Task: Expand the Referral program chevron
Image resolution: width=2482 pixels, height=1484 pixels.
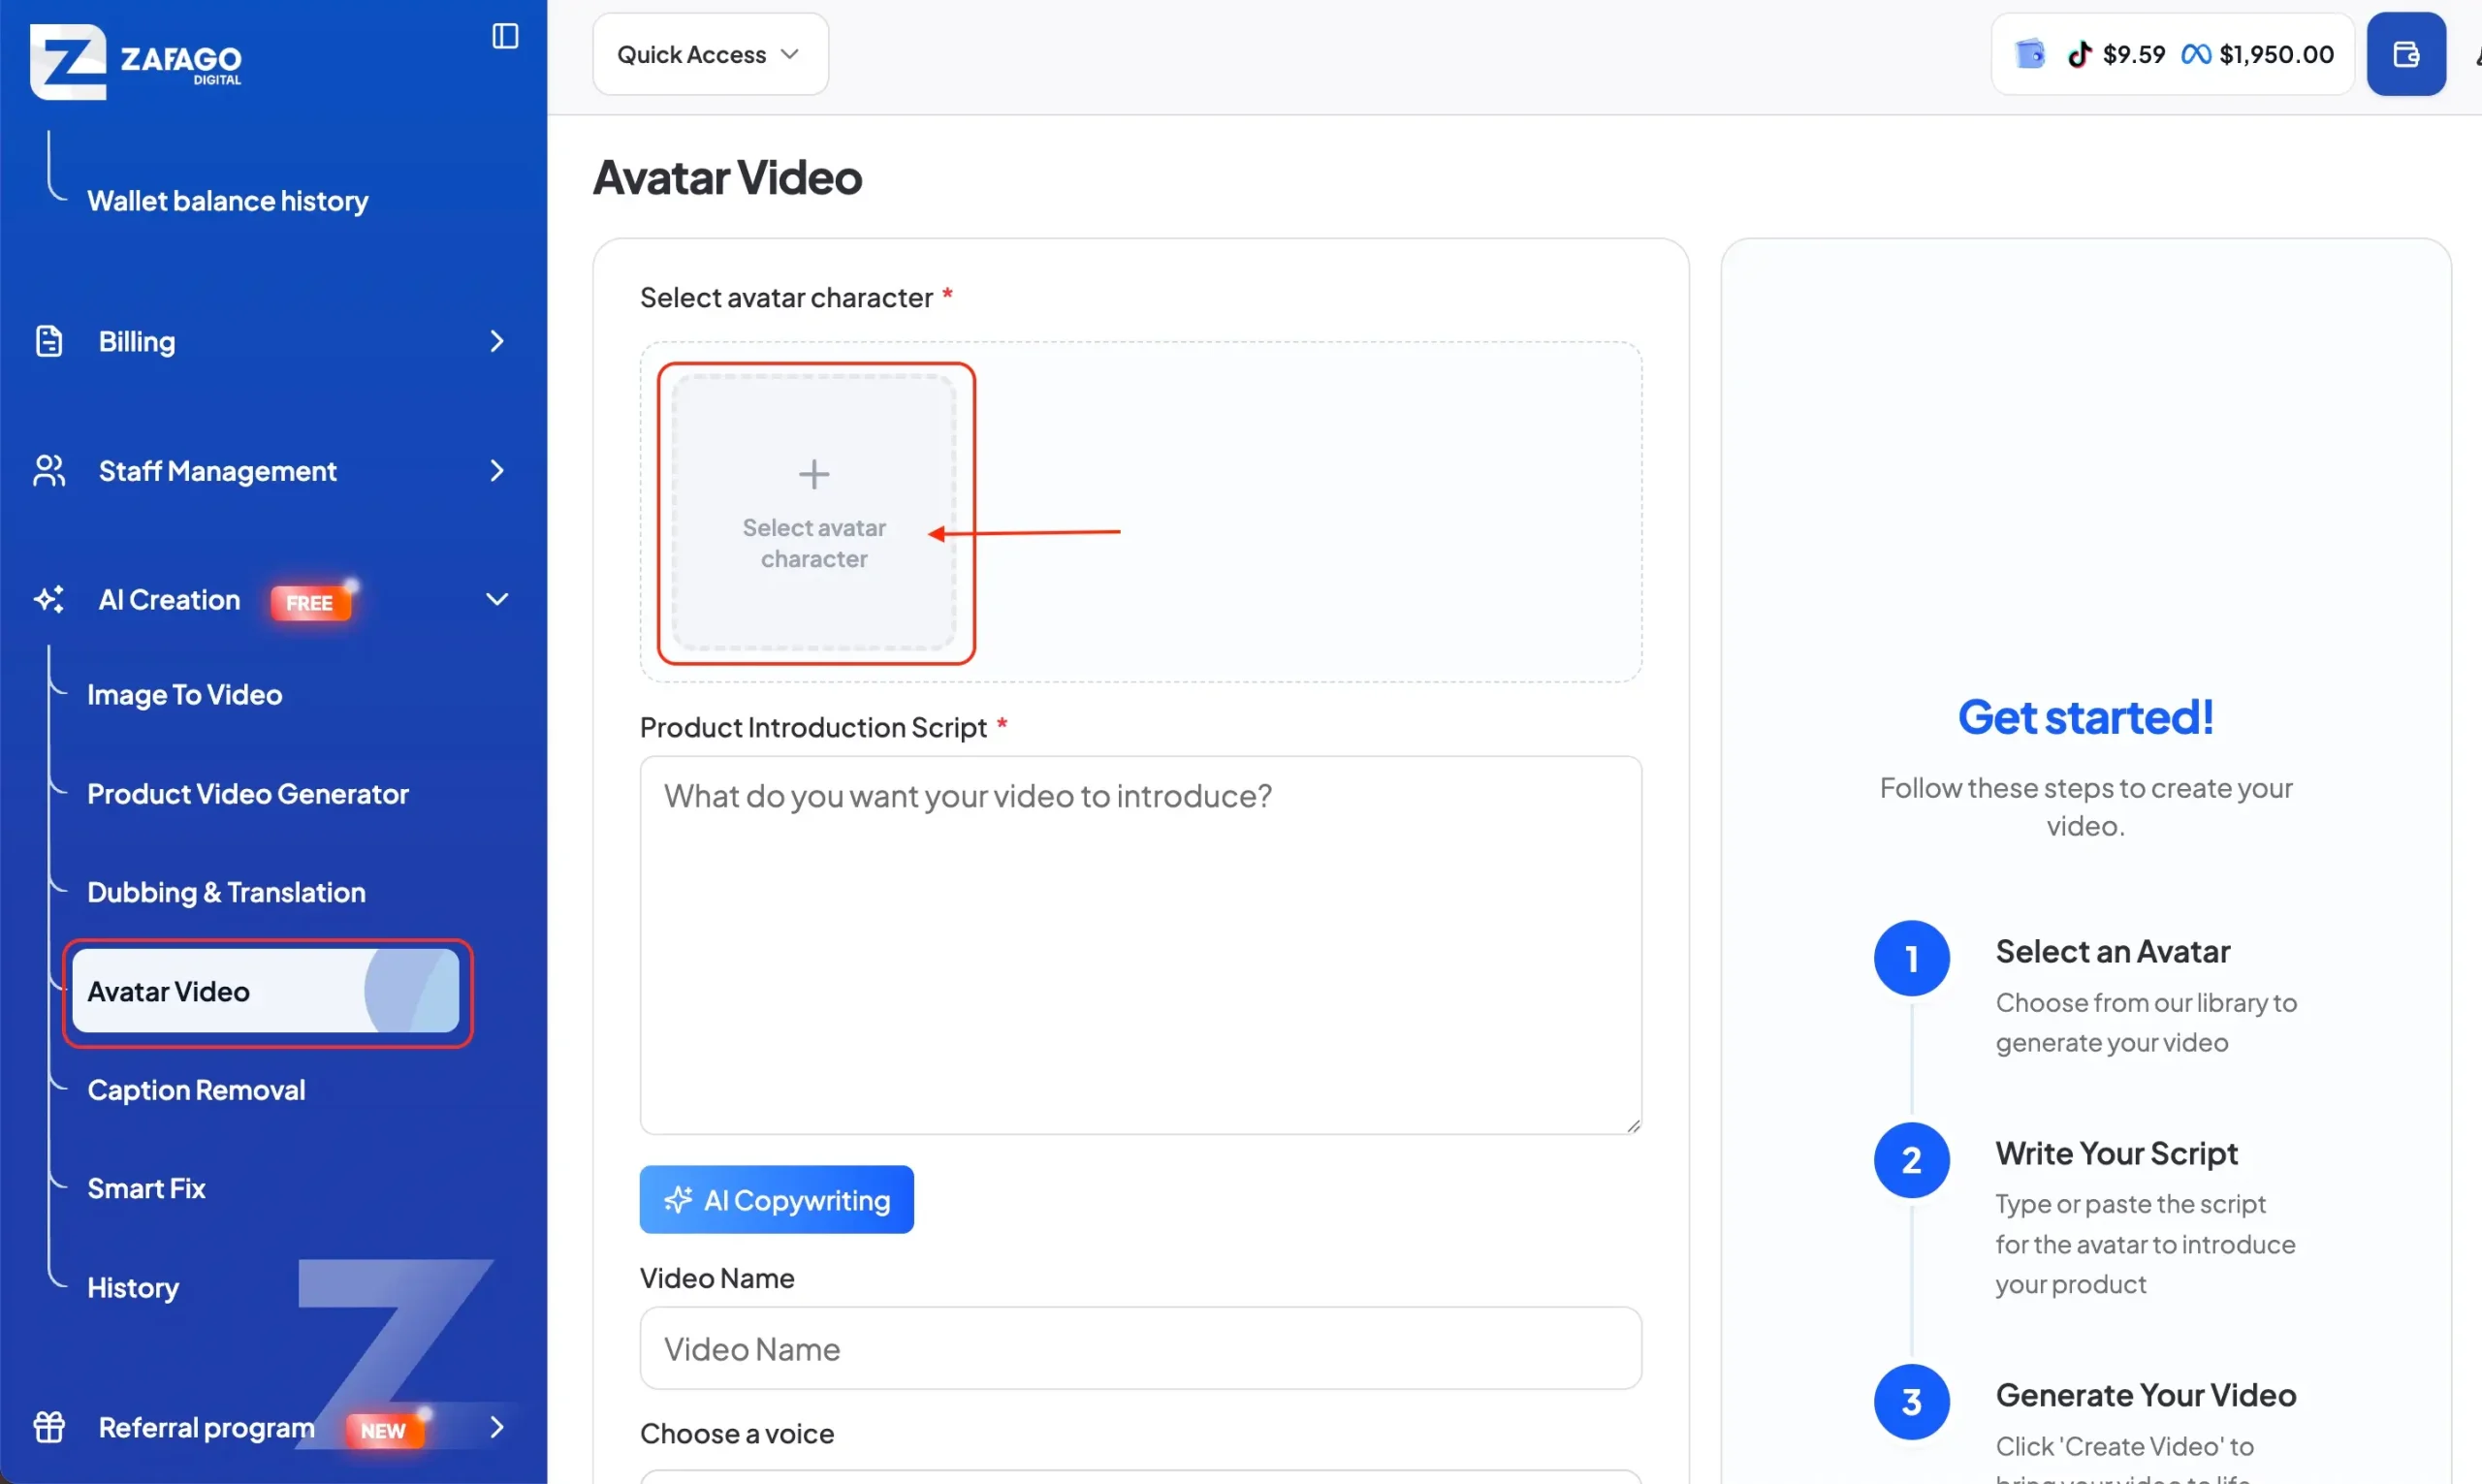Action: [497, 1427]
